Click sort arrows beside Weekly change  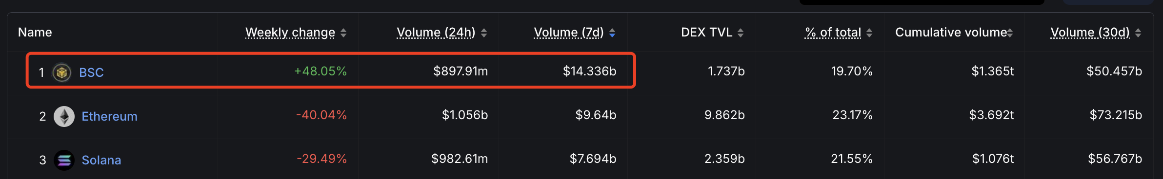tap(343, 33)
